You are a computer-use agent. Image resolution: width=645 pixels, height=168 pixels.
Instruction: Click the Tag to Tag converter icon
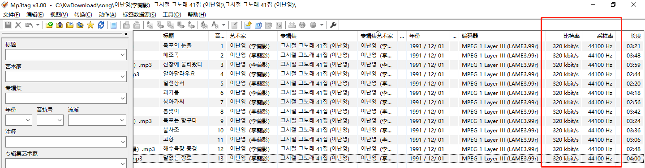191,25
